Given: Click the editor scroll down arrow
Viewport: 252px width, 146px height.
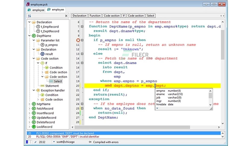Looking at the screenshot, I should (x=222, y=123).
